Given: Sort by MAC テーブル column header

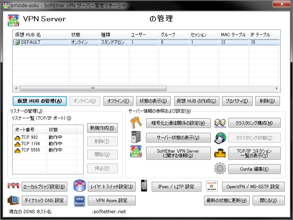Looking at the screenshot, I should coord(233,34).
